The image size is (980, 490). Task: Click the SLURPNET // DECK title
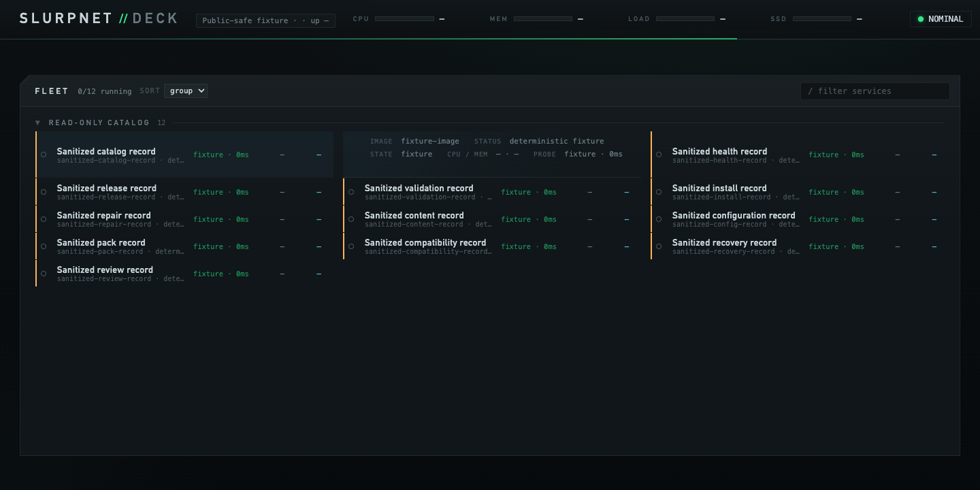(x=99, y=18)
